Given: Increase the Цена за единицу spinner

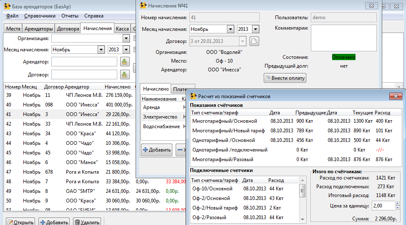Looking at the screenshot, I should (x=398, y=204).
